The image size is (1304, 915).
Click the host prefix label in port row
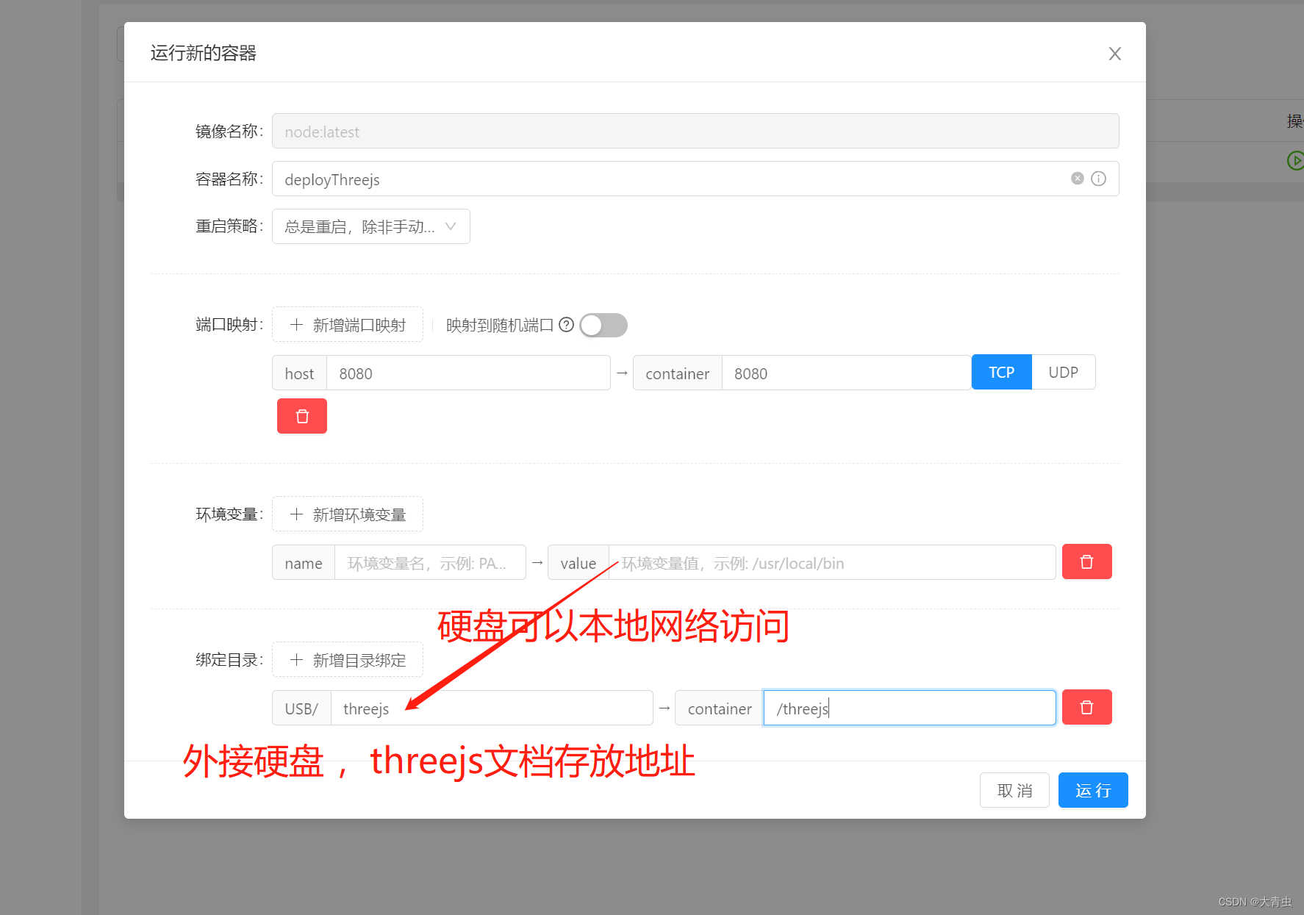tap(299, 373)
